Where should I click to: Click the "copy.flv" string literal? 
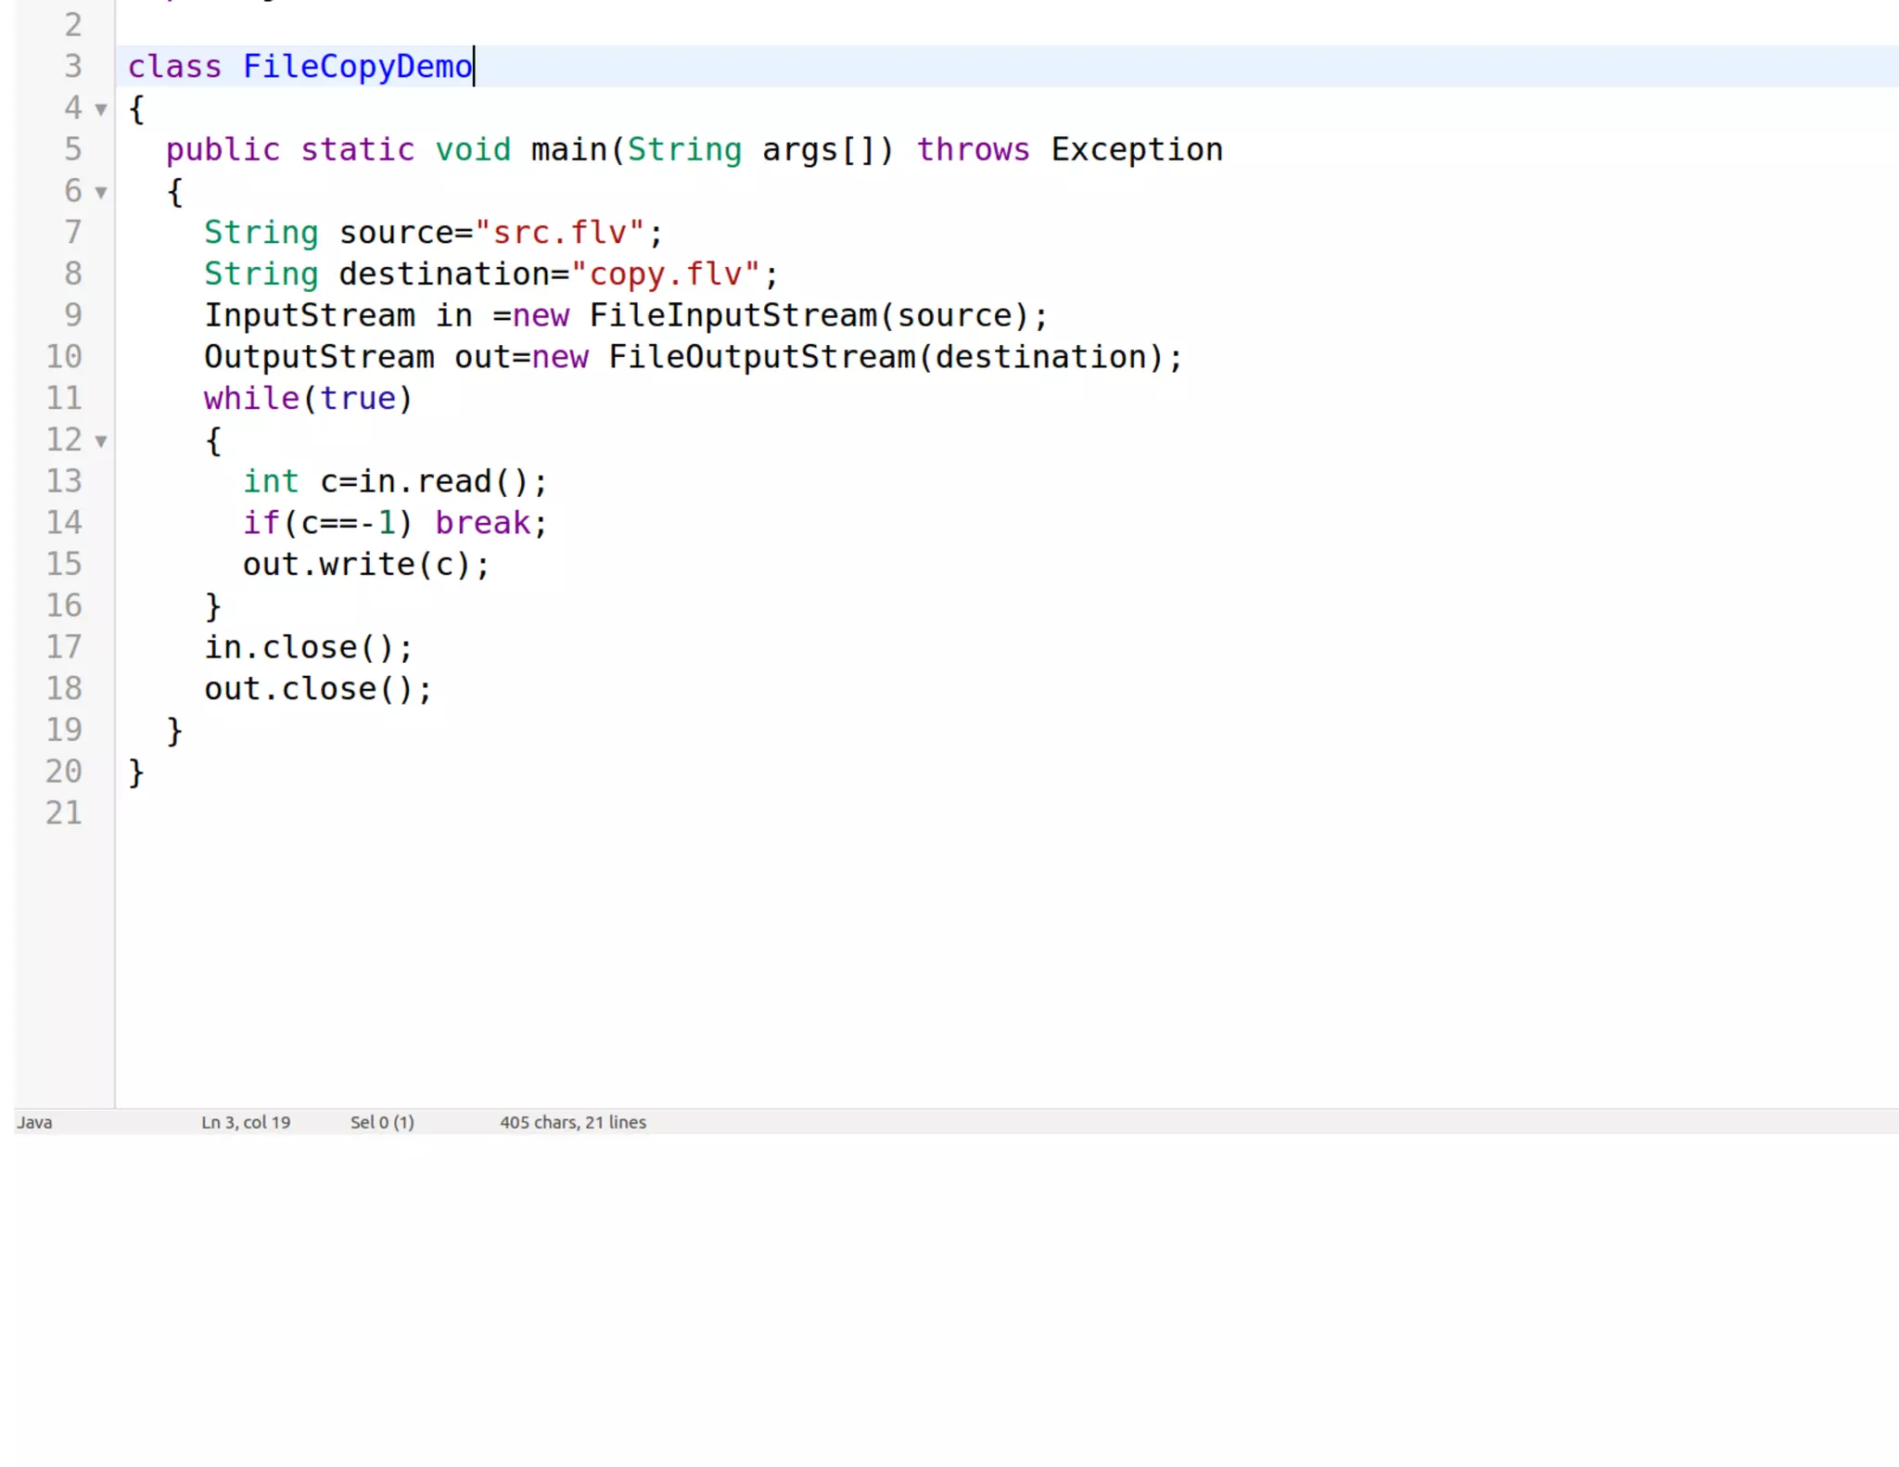pos(665,274)
